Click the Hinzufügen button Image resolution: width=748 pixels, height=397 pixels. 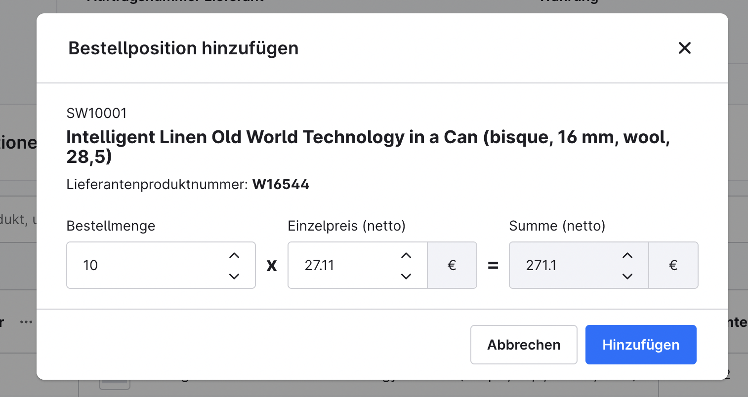pyautogui.click(x=640, y=344)
